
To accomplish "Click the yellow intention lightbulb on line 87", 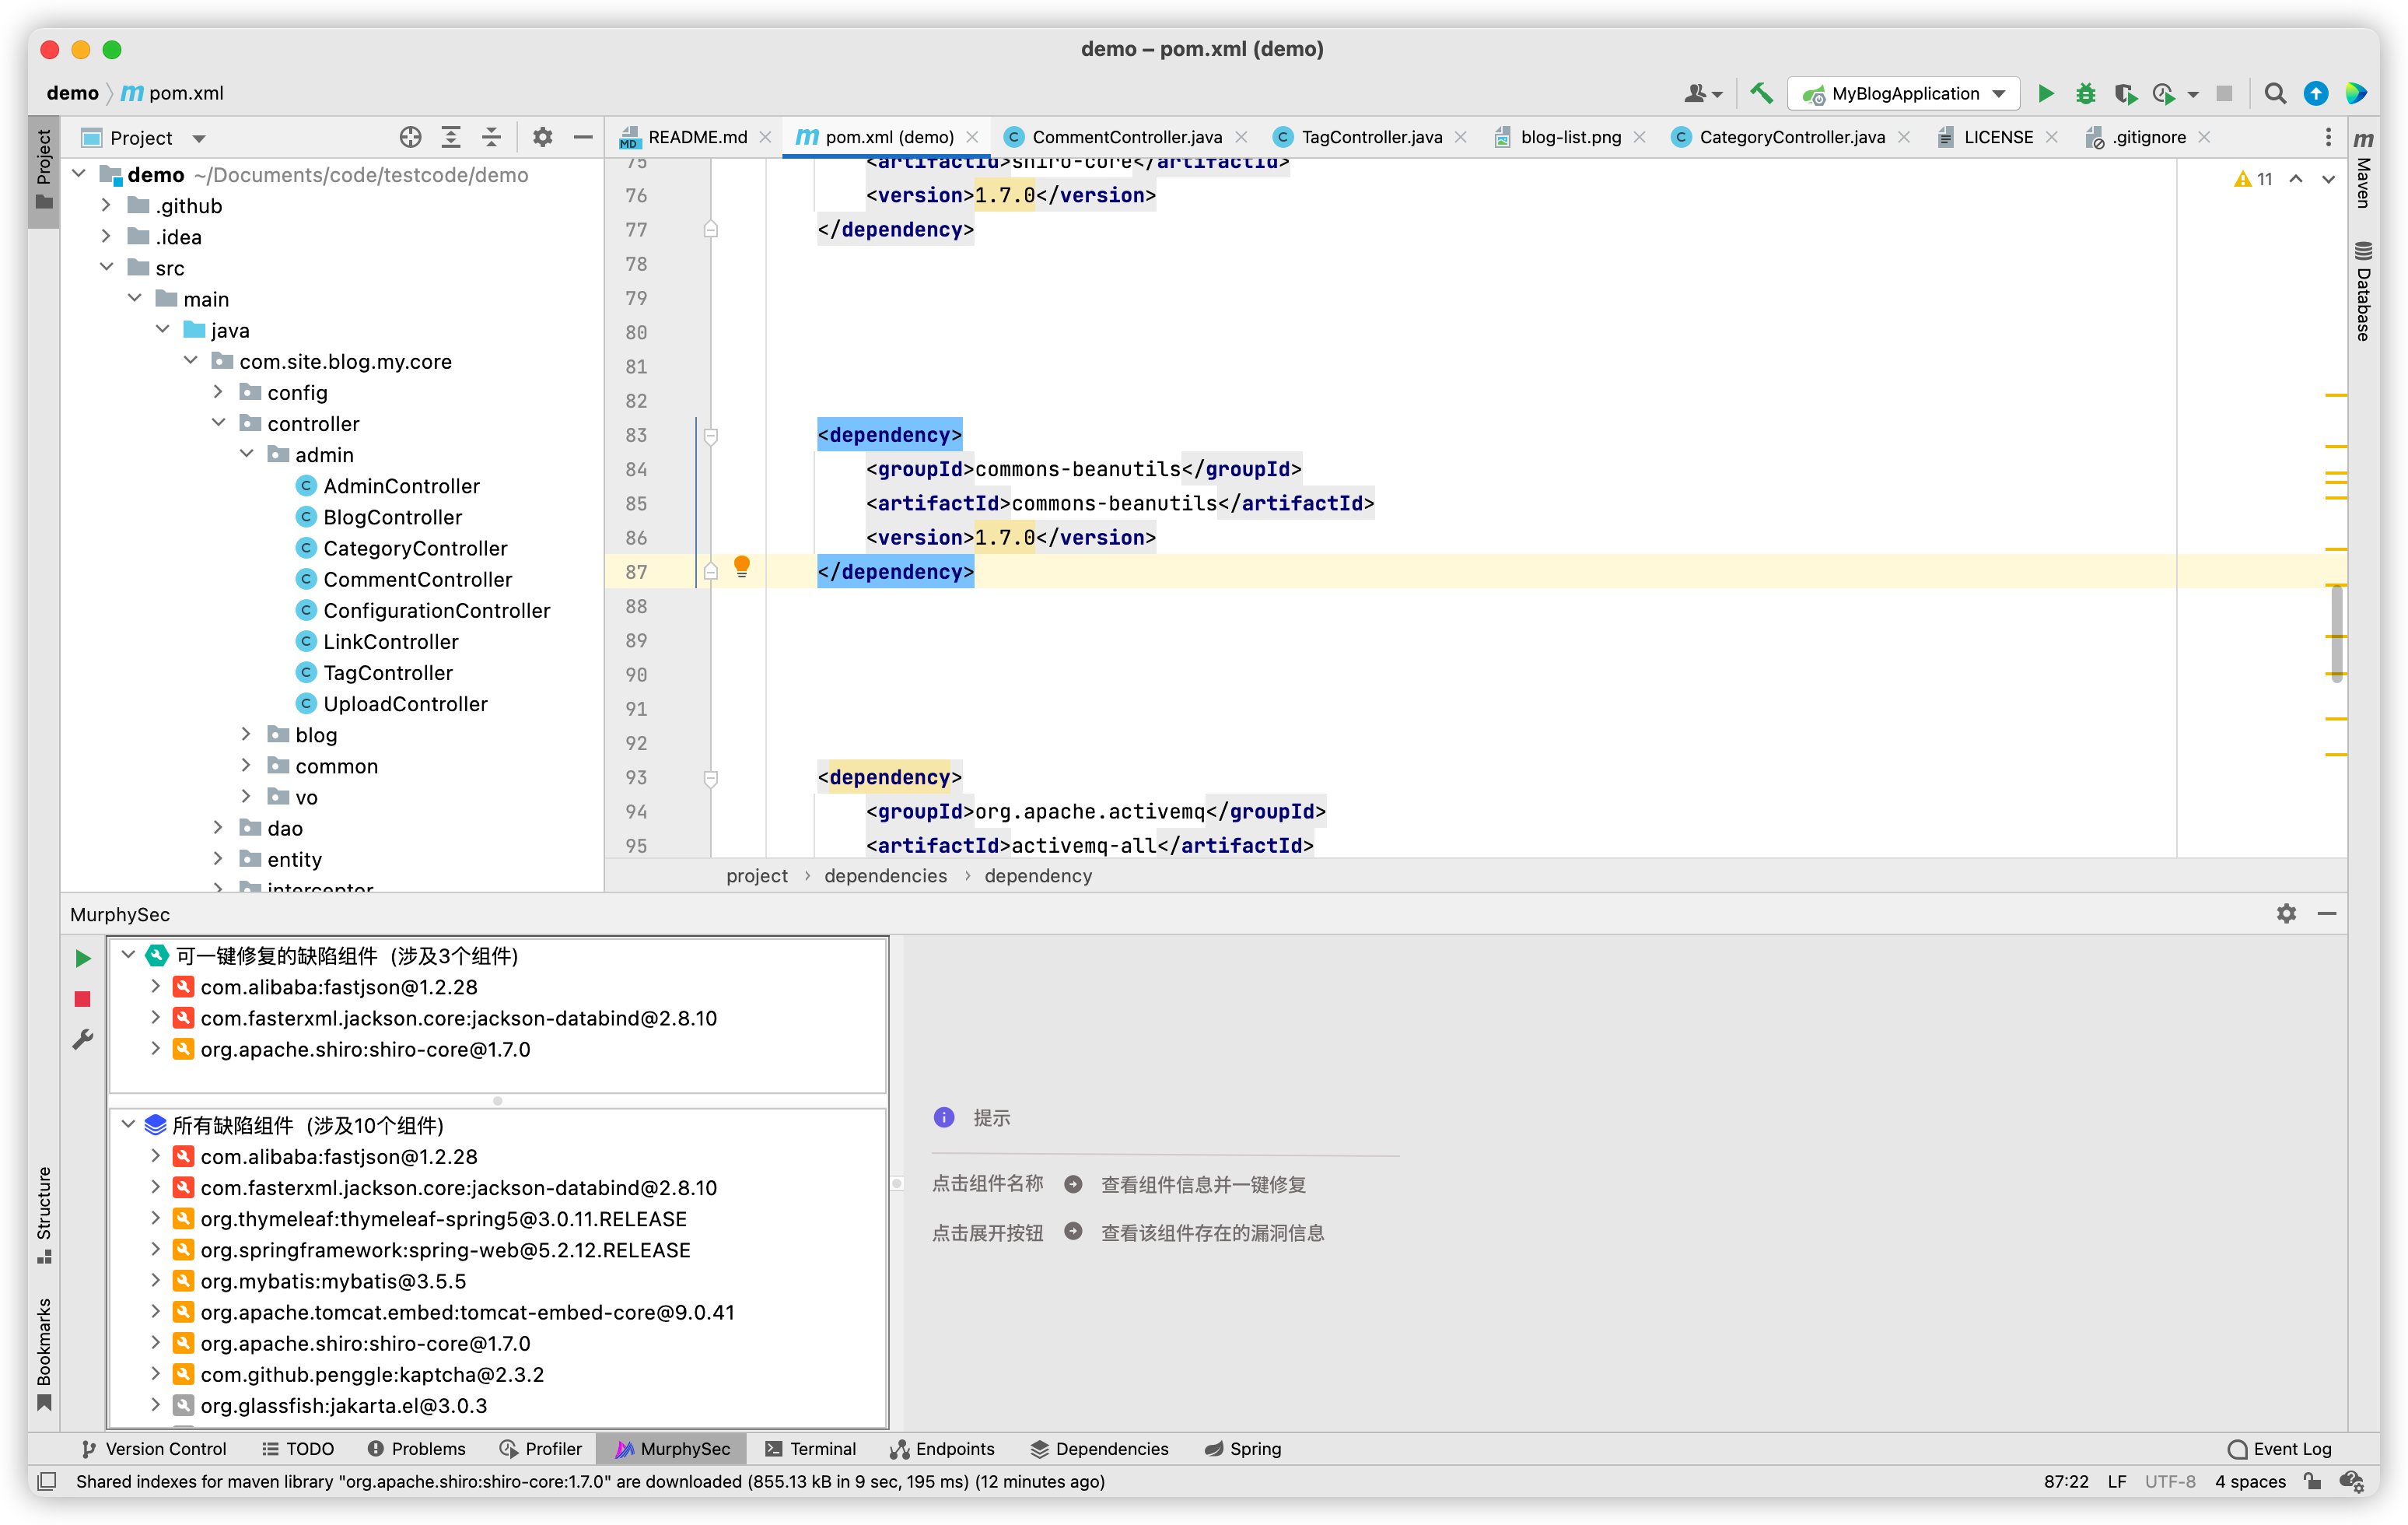I will pyautogui.click(x=742, y=567).
